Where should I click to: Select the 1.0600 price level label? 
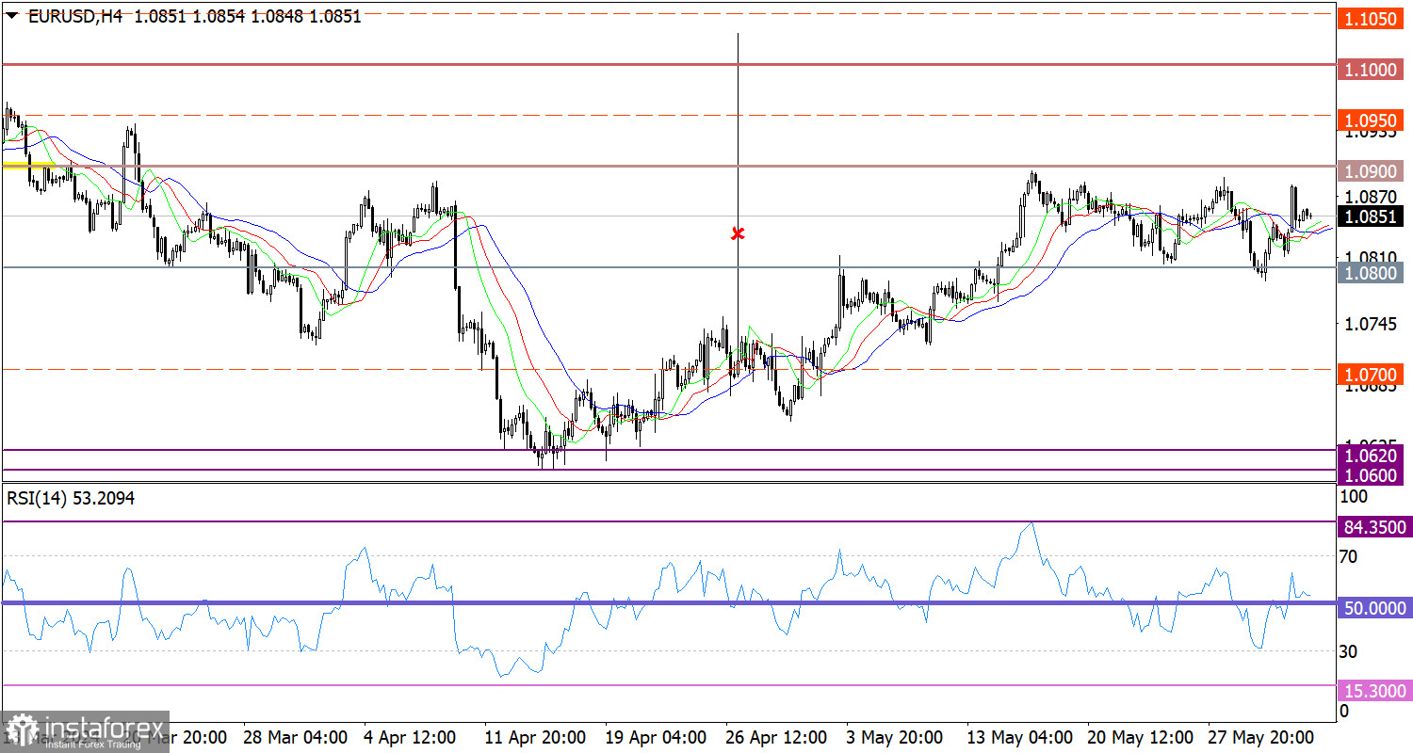point(1371,475)
